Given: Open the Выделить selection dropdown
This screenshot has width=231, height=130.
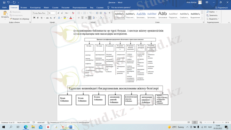Looking at the screenshot, I should pos(213,19).
